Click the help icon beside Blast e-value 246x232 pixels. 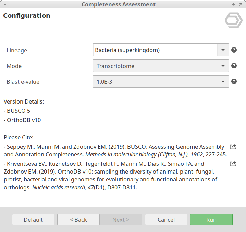[x=234, y=81]
